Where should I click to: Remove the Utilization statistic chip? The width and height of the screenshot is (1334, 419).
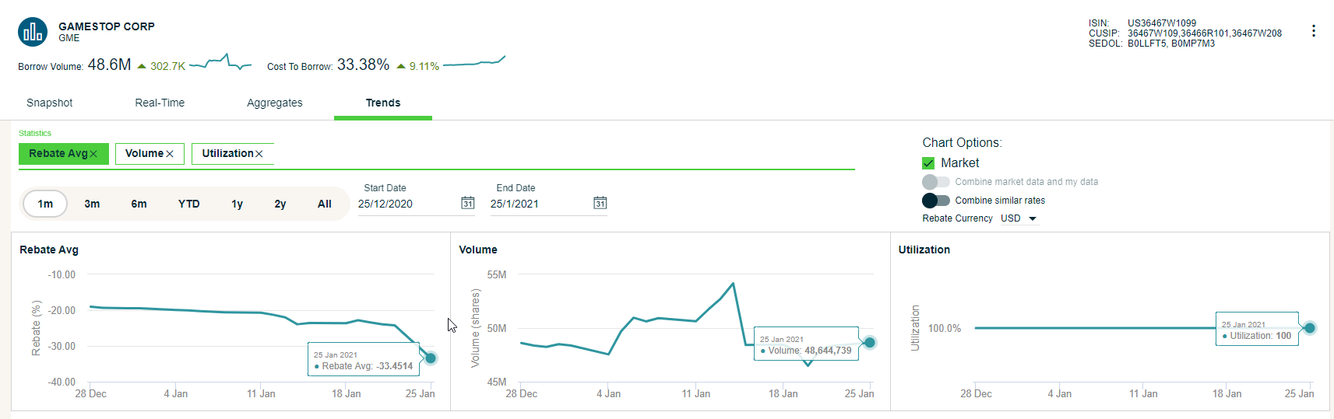259,154
